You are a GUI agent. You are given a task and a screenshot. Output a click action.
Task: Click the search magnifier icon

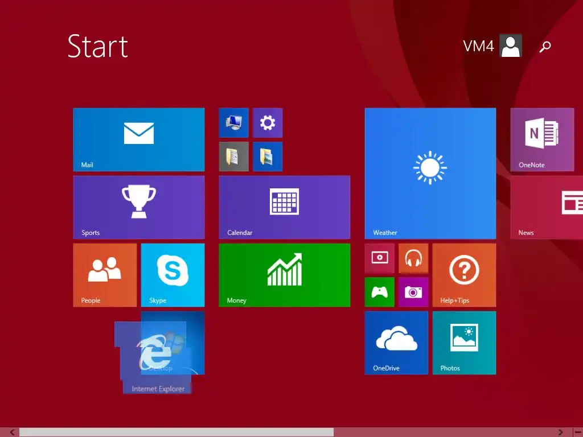coord(545,47)
